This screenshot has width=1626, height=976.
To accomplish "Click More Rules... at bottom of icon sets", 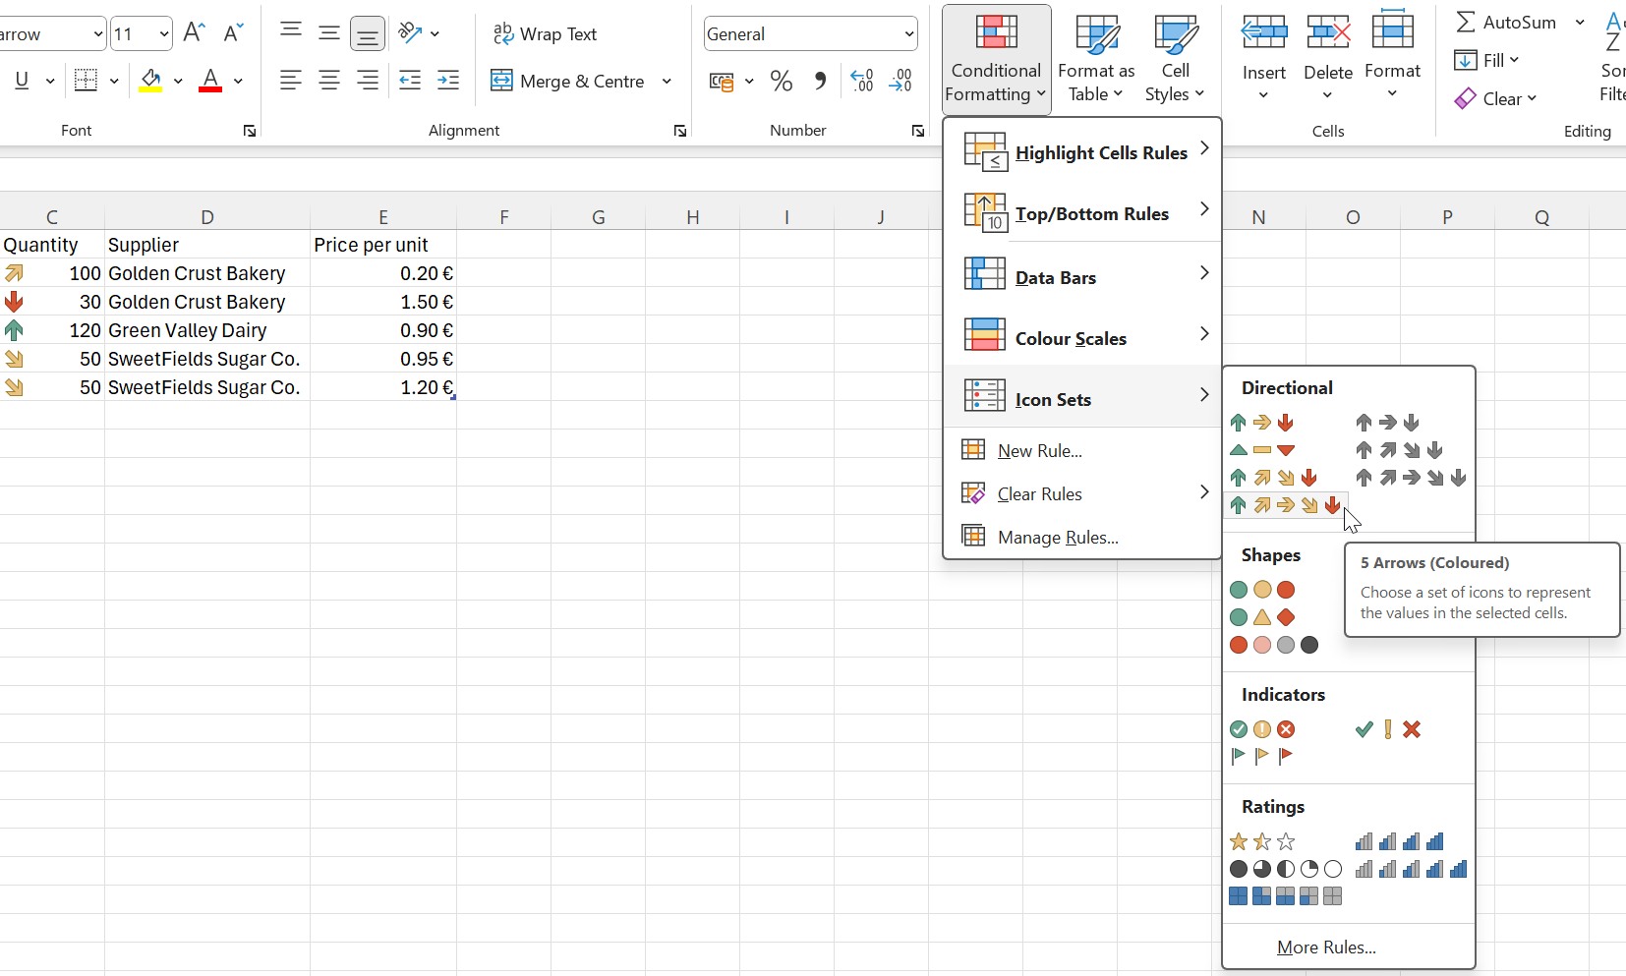I will (x=1326, y=947).
